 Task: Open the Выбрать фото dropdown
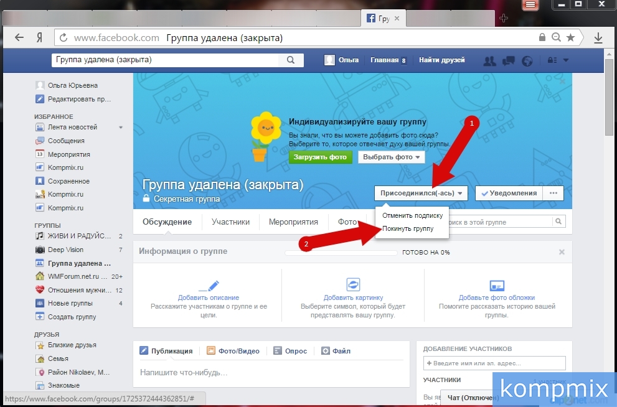390,157
